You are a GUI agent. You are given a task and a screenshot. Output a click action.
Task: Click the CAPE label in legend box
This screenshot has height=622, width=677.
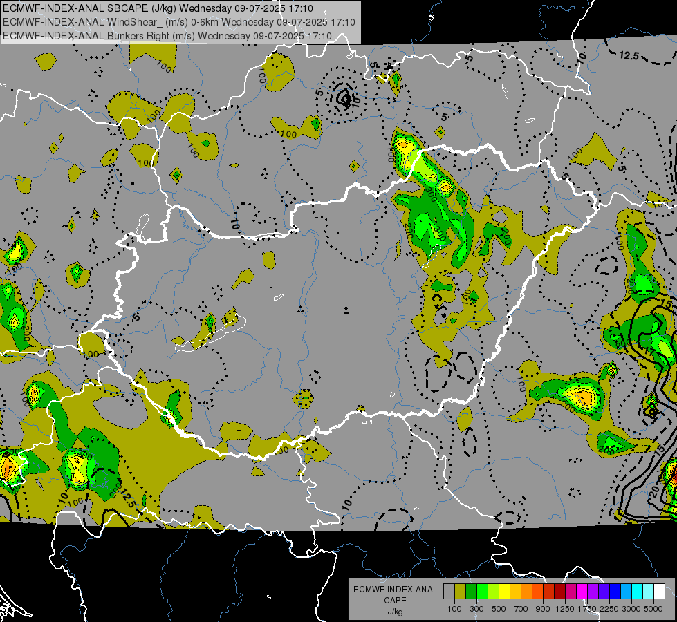tap(395, 601)
